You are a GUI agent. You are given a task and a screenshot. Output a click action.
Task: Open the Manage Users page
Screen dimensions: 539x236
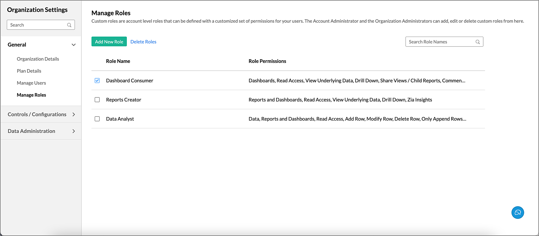pyautogui.click(x=31, y=83)
